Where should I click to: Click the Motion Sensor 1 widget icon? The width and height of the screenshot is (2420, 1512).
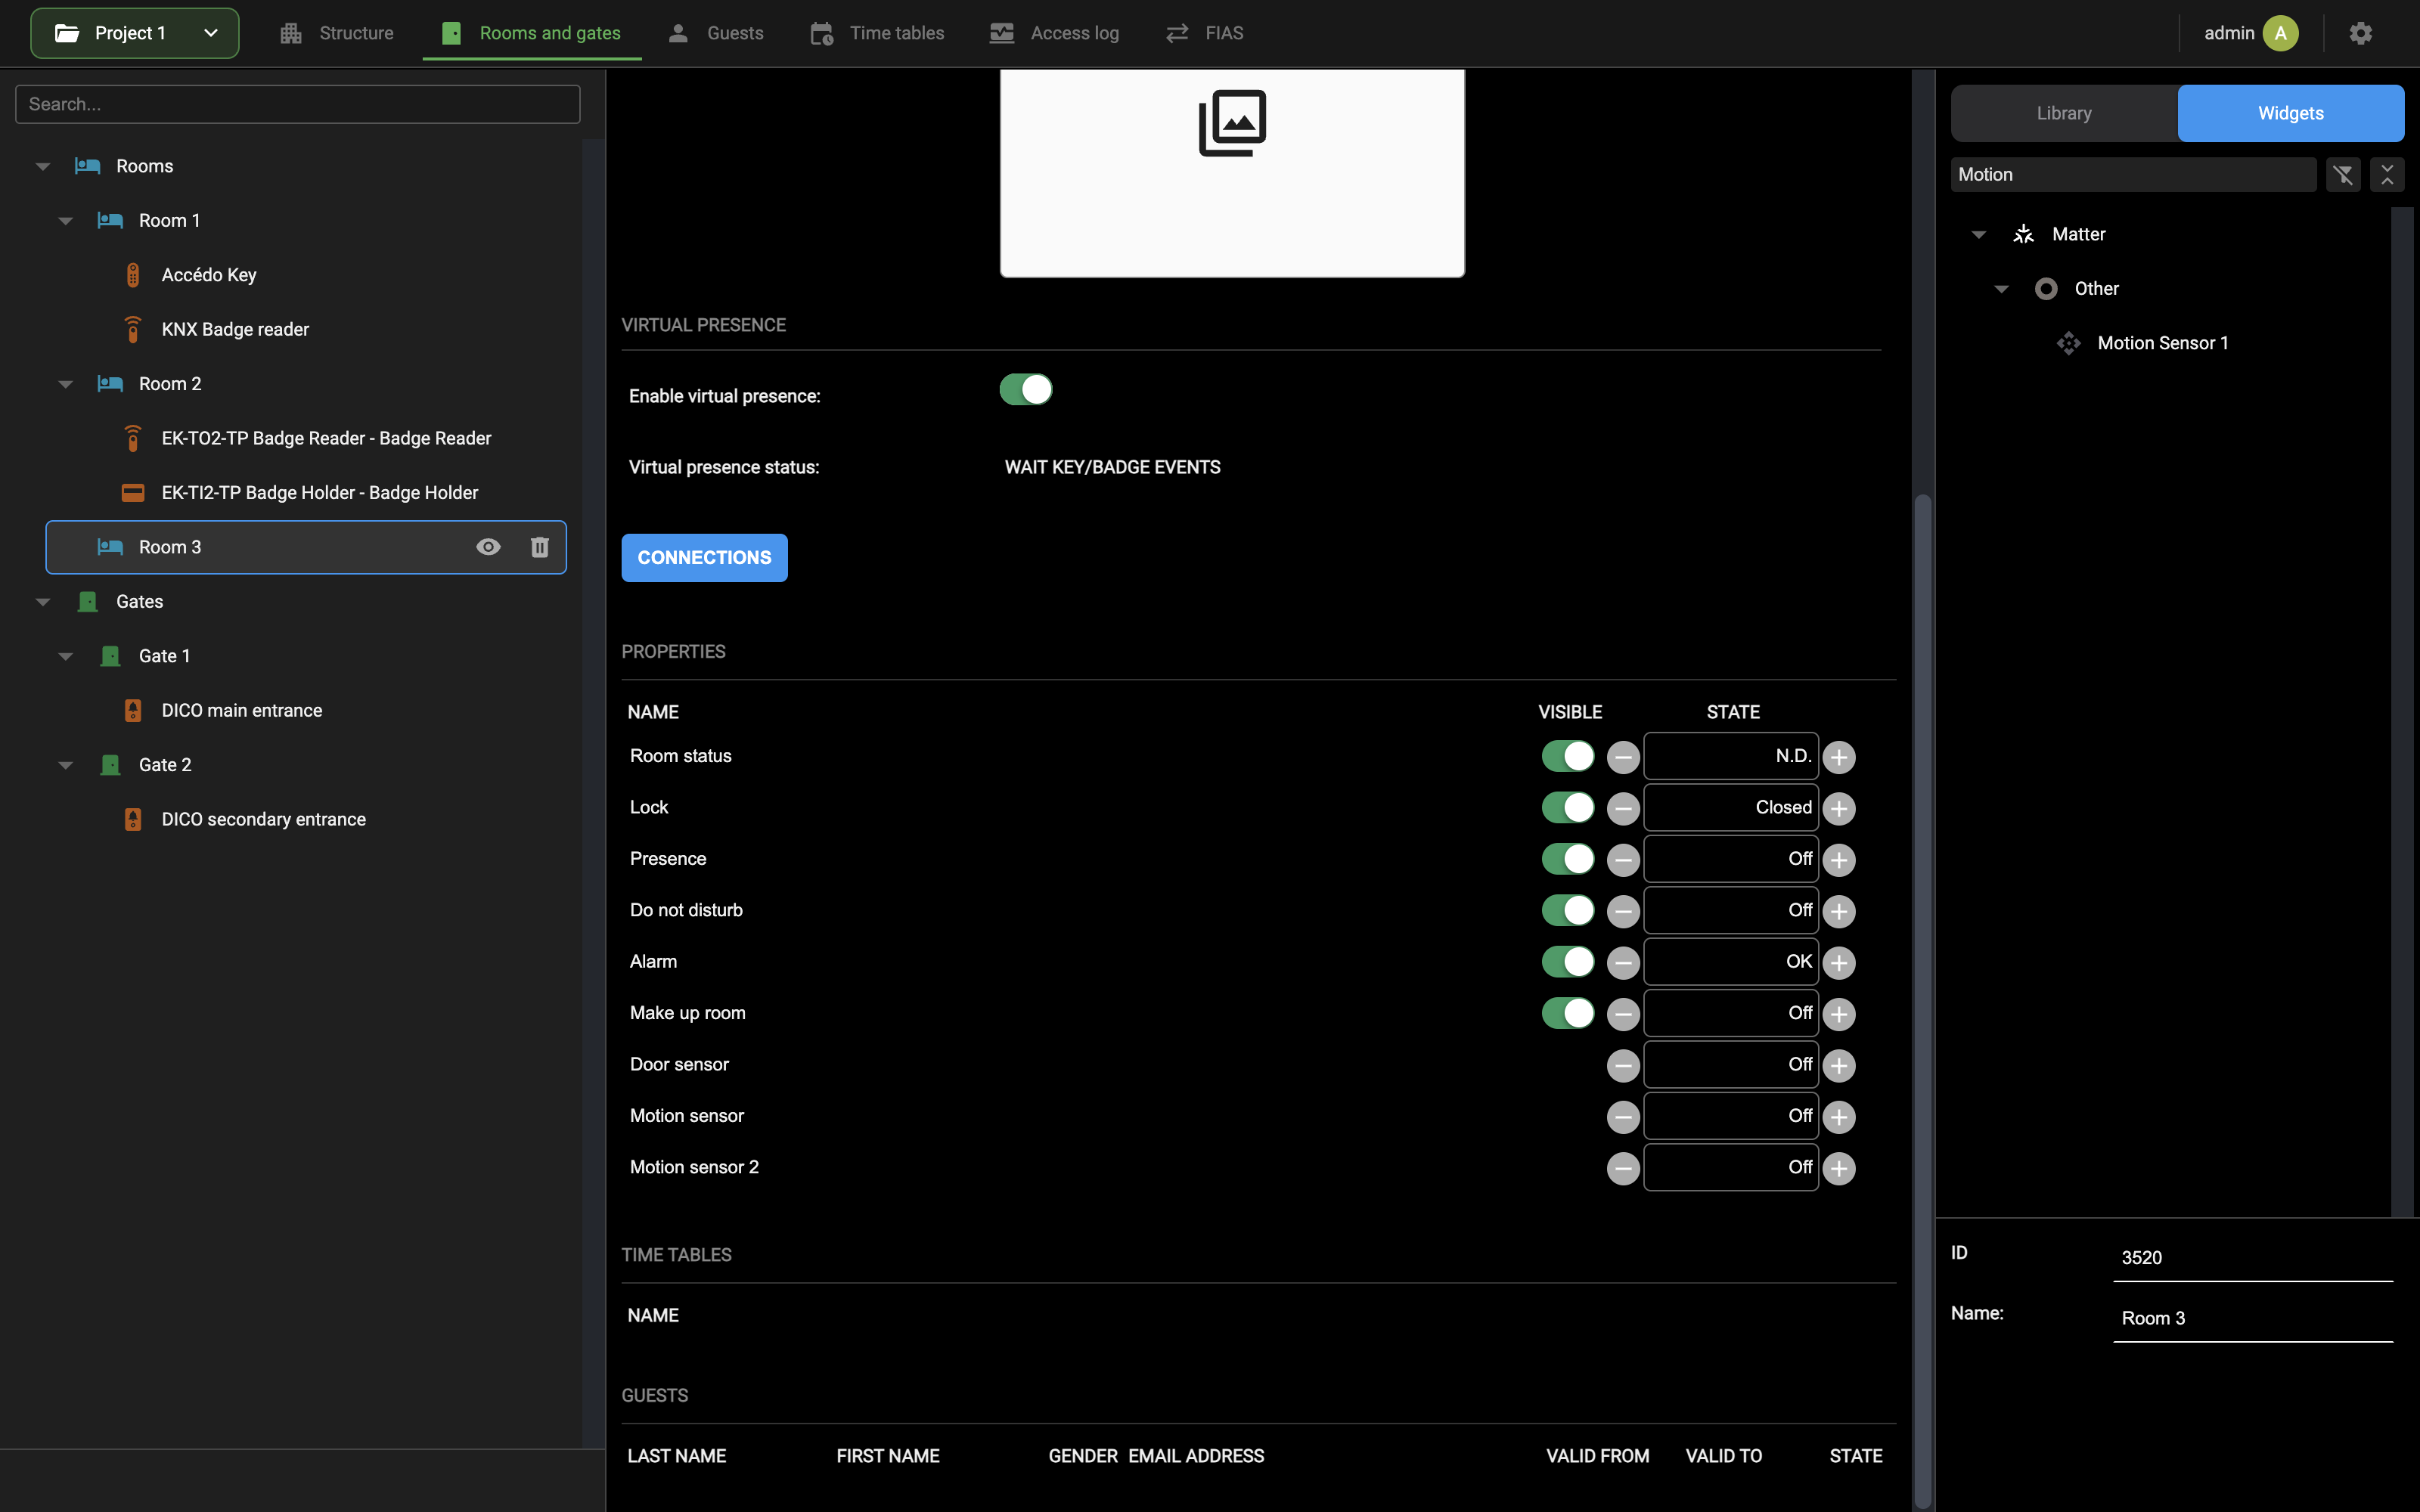coord(2068,343)
